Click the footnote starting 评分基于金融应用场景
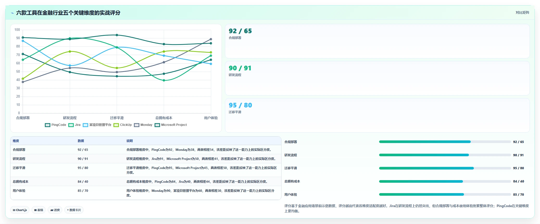Image resolution: width=540 pixels, height=224 pixels. (x=406, y=208)
